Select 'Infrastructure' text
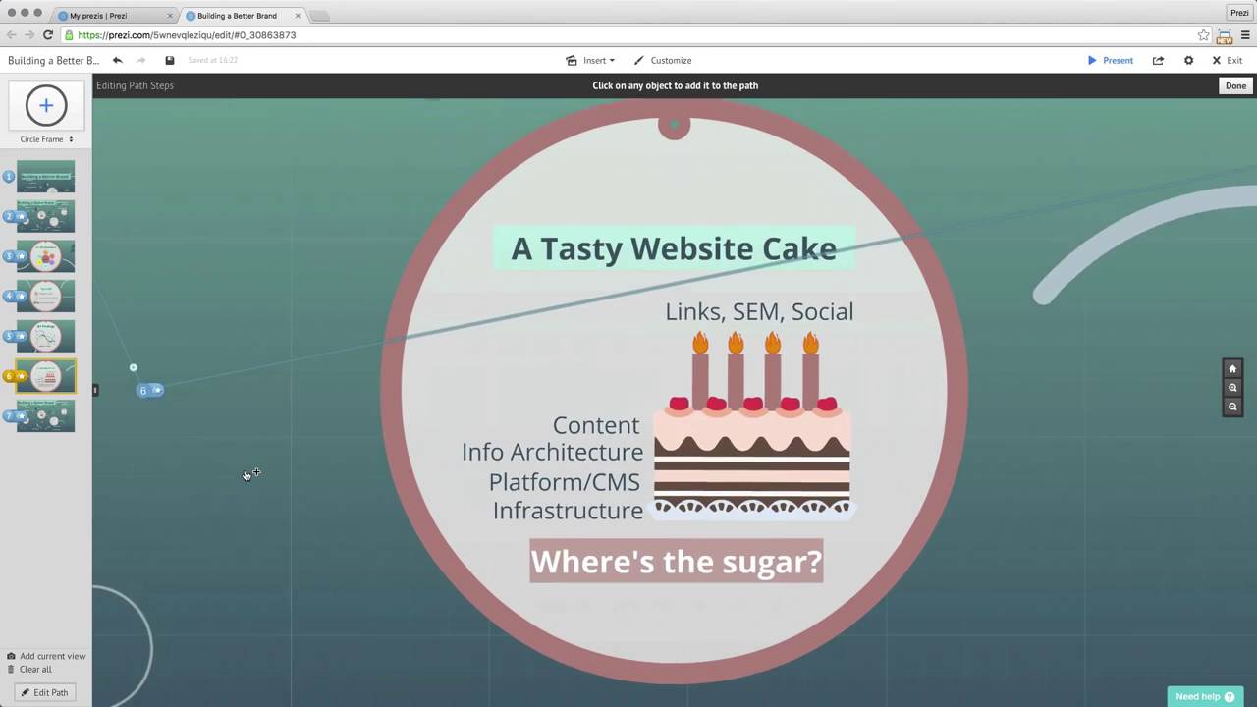The image size is (1257, 707). click(x=568, y=511)
